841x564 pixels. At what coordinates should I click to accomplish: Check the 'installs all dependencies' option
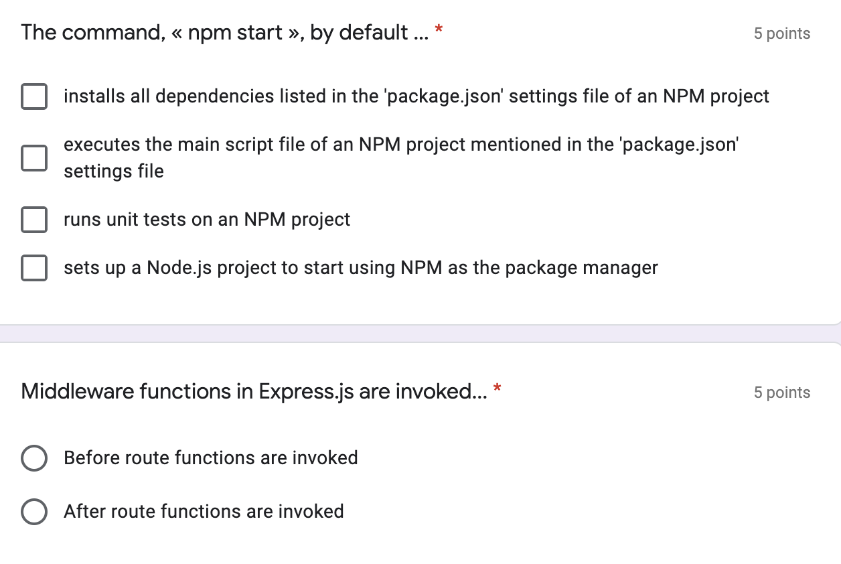click(x=34, y=96)
